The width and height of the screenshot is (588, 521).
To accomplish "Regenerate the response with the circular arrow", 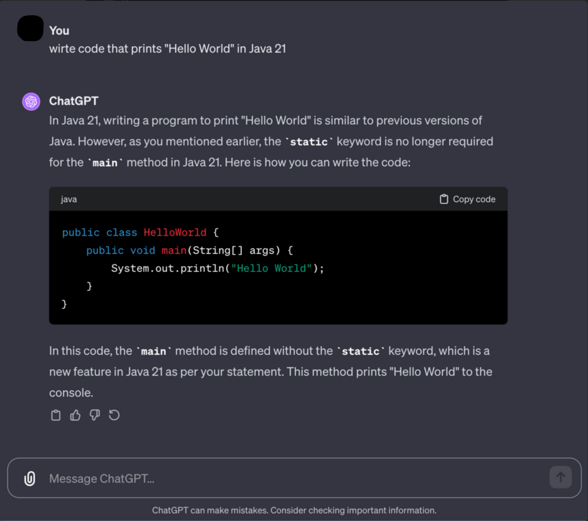I will pyautogui.click(x=114, y=415).
